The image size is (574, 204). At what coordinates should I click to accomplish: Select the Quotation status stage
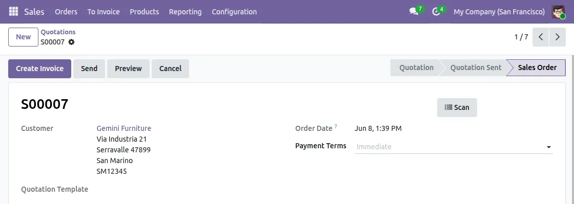[416, 67]
